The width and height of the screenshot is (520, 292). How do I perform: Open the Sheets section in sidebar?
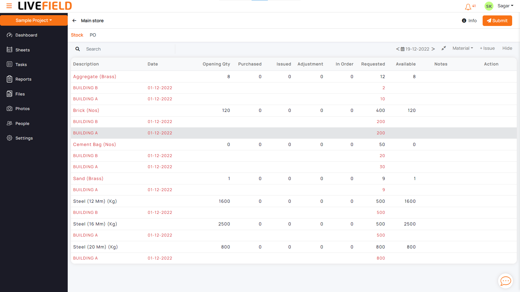point(23,50)
